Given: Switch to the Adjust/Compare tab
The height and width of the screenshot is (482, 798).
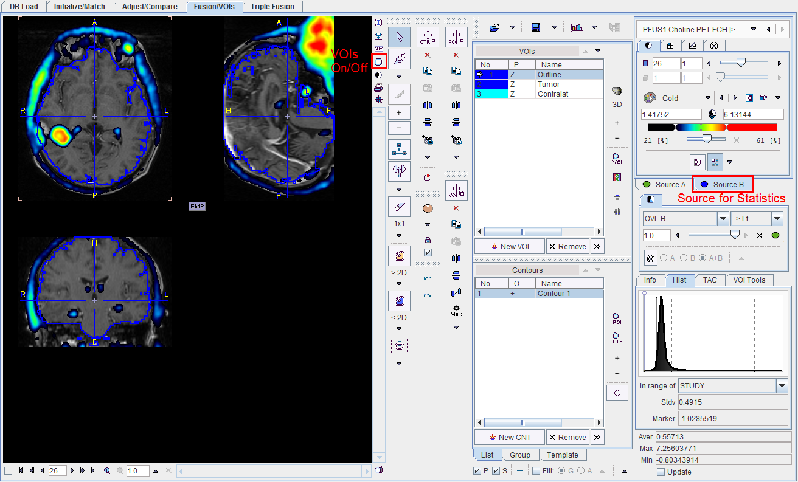Looking at the screenshot, I should pyautogui.click(x=150, y=7).
